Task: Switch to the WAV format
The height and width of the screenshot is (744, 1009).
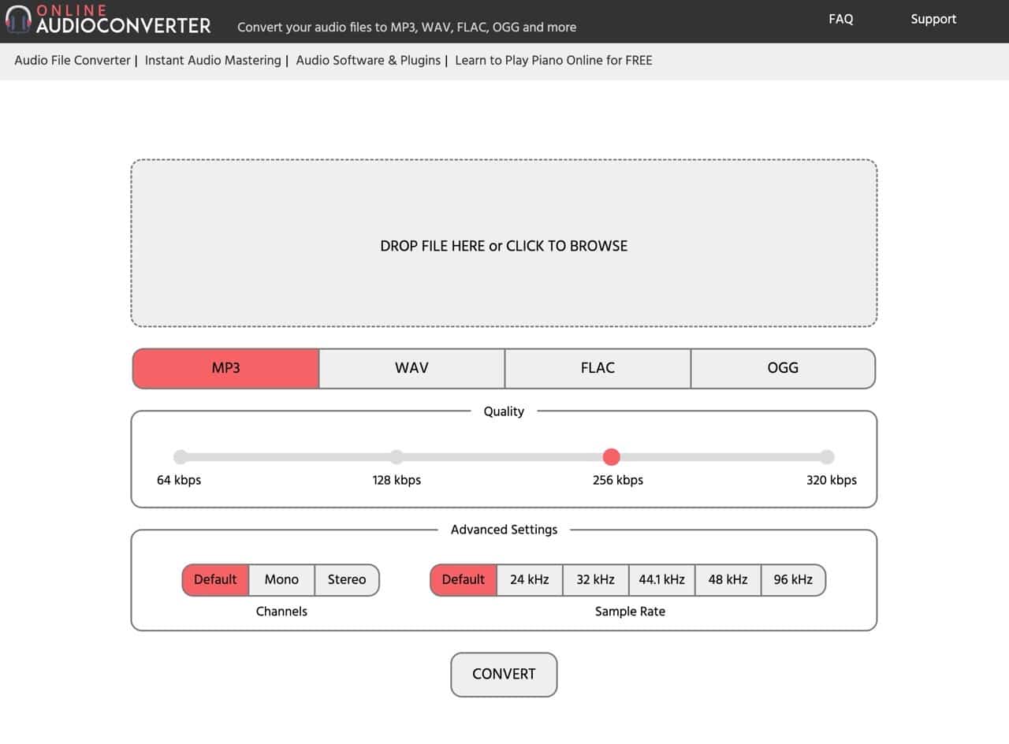Action: coord(411,368)
